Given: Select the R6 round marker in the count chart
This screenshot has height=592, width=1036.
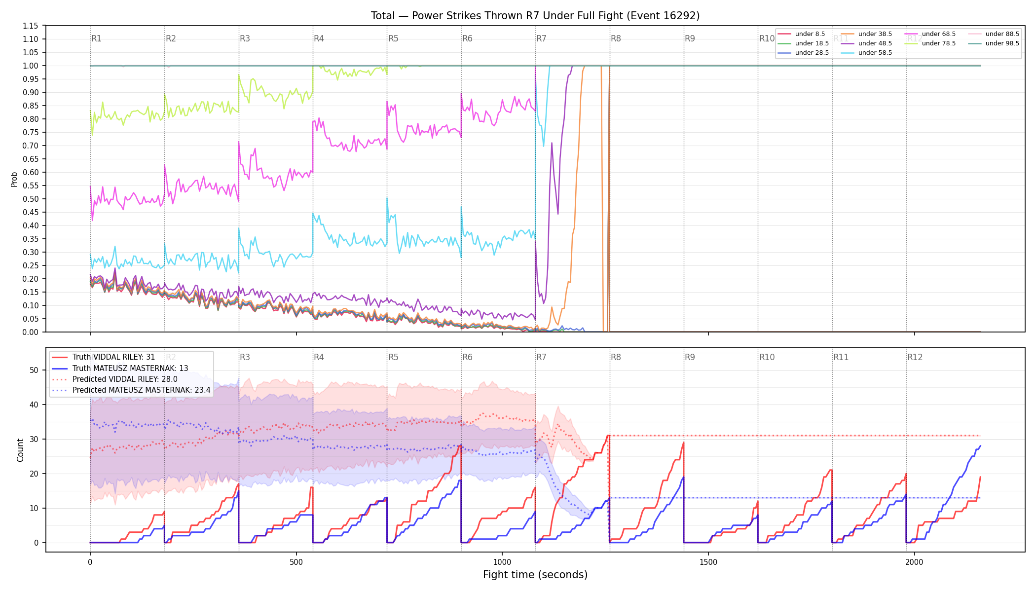Looking at the screenshot, I should pos(467,357).
